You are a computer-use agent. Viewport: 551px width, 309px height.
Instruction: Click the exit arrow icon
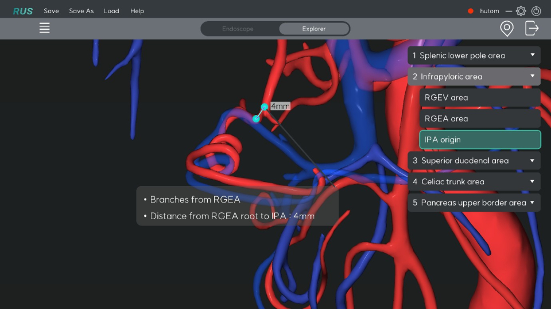[x=532, y=28]
